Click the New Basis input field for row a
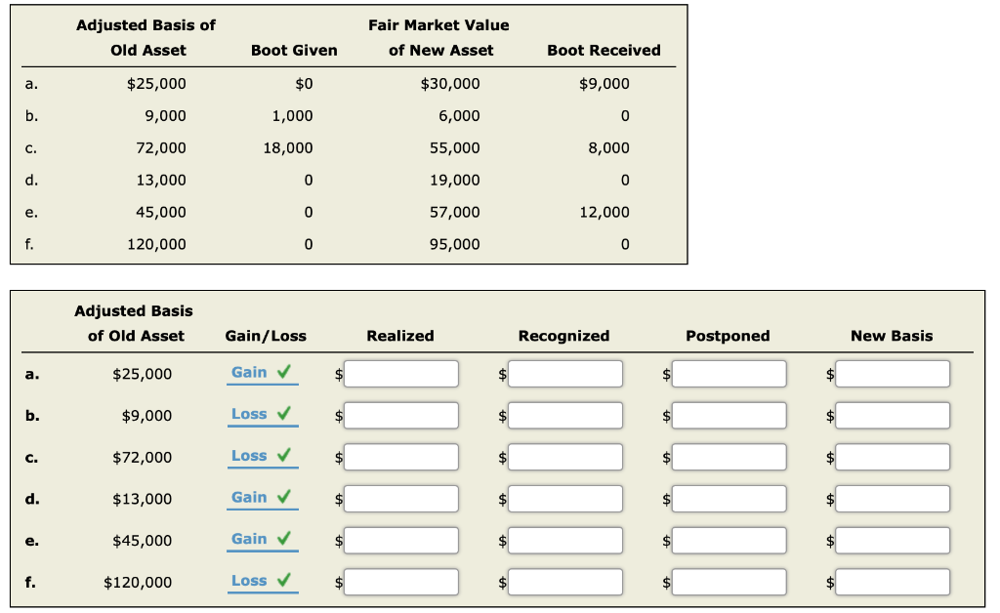This screenshot has width=1000, height=613. [x=893, y=374]
